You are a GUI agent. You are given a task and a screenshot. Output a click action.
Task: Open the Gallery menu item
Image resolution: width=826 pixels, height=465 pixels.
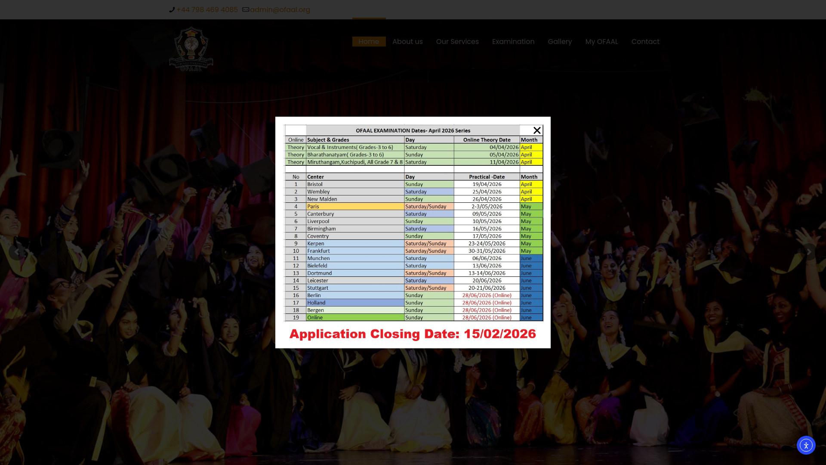pos(560,41)
